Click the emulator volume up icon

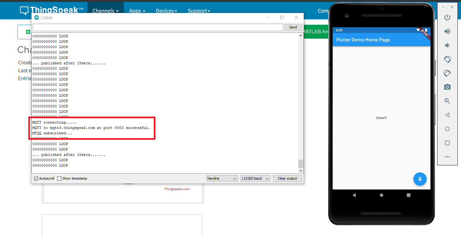click(447, 31)
